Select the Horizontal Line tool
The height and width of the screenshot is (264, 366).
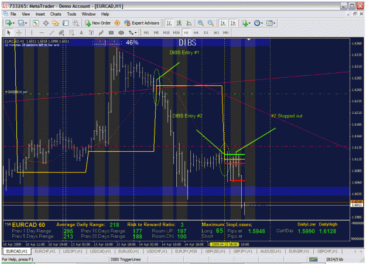(x=42, y=33)
